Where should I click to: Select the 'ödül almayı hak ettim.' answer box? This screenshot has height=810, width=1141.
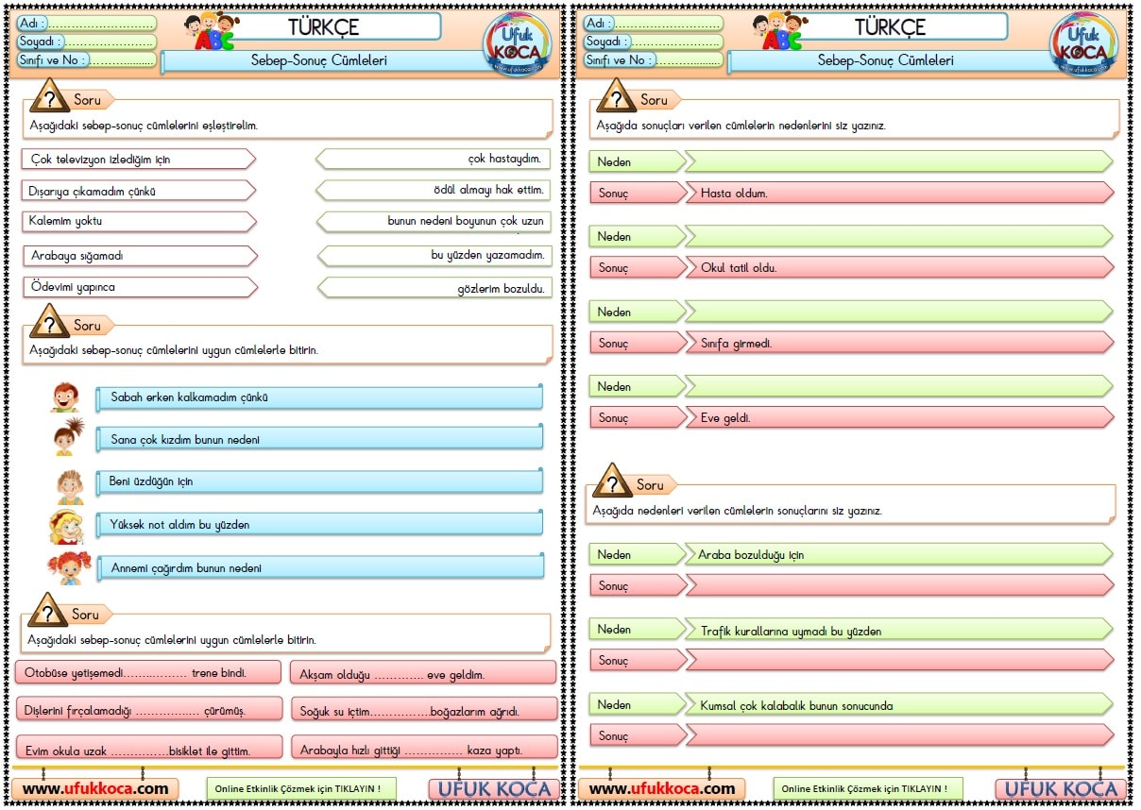[x=434, y=190]
